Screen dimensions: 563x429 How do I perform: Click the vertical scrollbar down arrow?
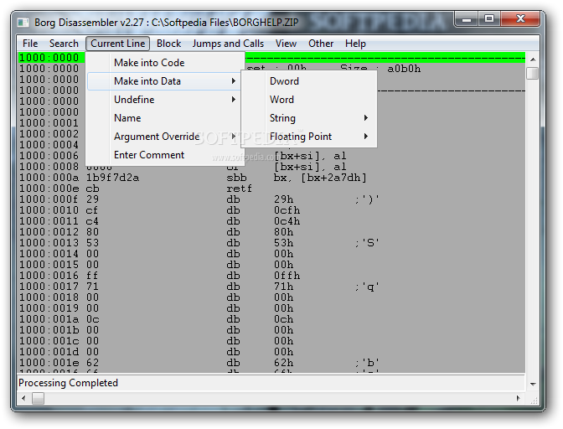(x=533, y=384)
